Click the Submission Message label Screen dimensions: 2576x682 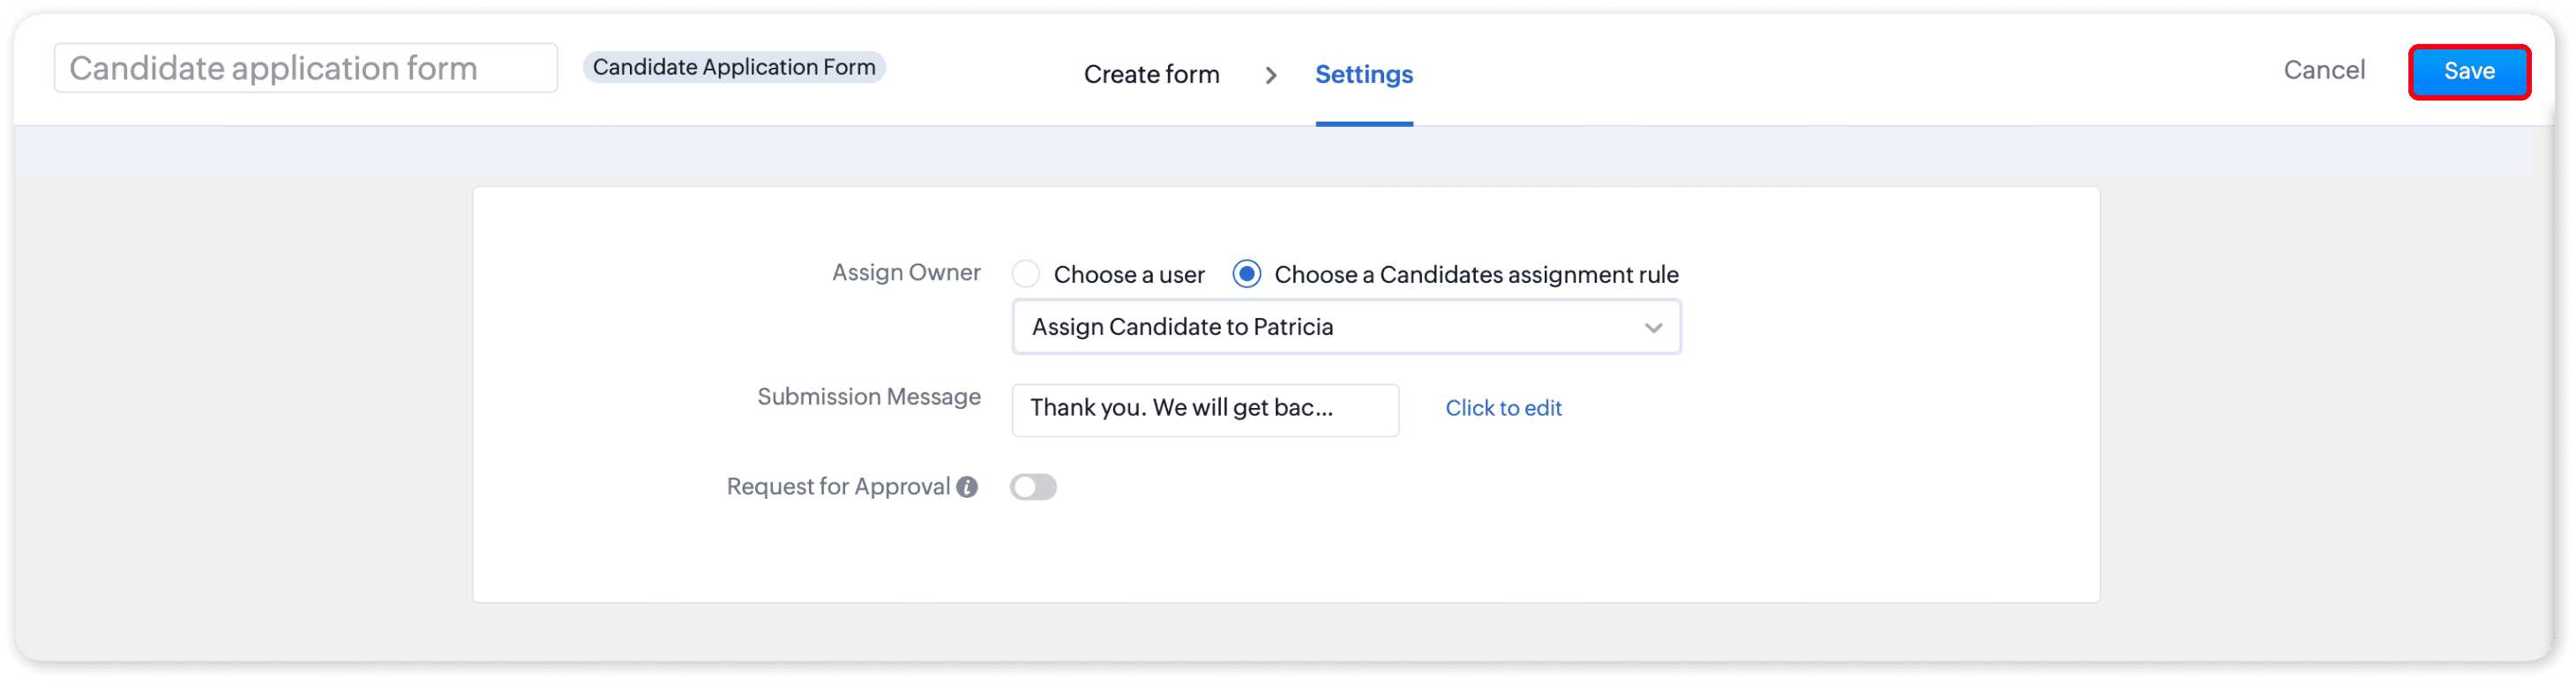tap(868, 397)
